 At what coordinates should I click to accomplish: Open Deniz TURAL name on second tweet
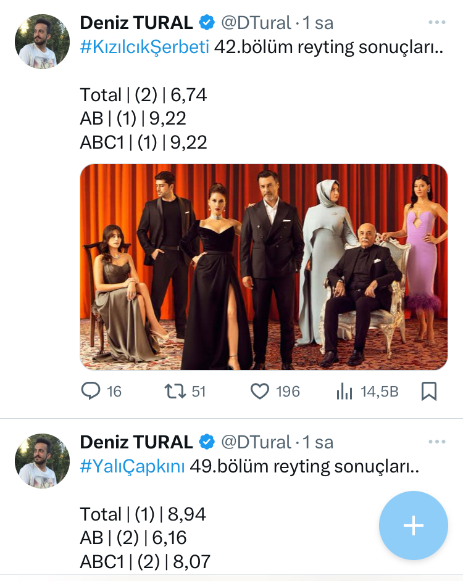click(136, 442)
